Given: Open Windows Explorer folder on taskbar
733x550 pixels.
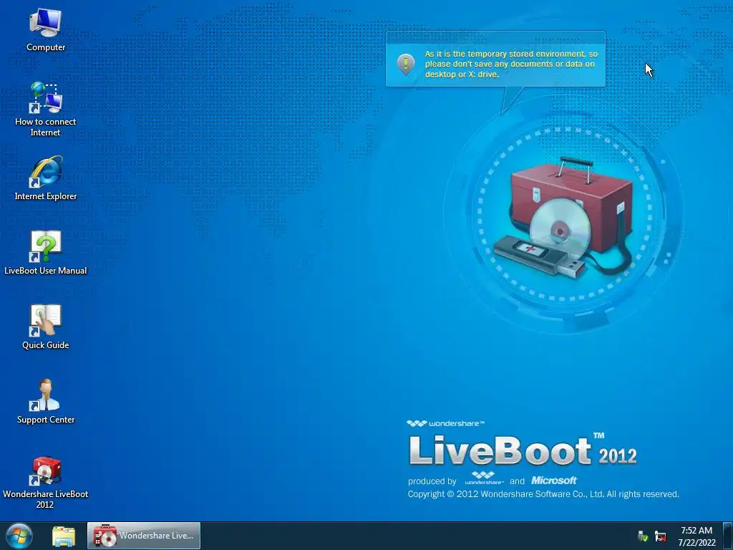Looking at the screenshot, I should [64, 536].
